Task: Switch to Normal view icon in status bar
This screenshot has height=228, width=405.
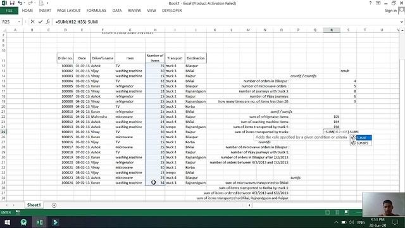Action: tap(328, 212)
